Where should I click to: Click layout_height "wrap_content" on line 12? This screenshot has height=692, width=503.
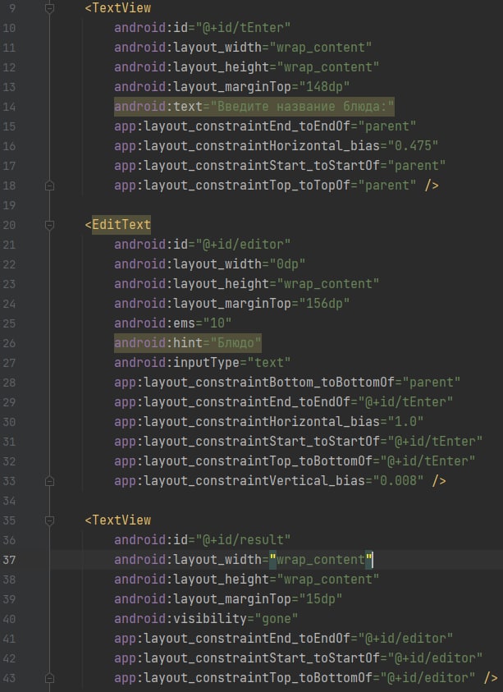tap(328, 67)
